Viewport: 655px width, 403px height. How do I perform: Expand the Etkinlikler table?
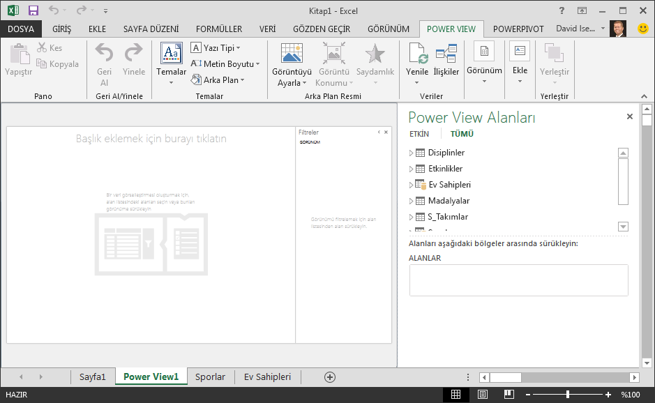coord(411,169)
